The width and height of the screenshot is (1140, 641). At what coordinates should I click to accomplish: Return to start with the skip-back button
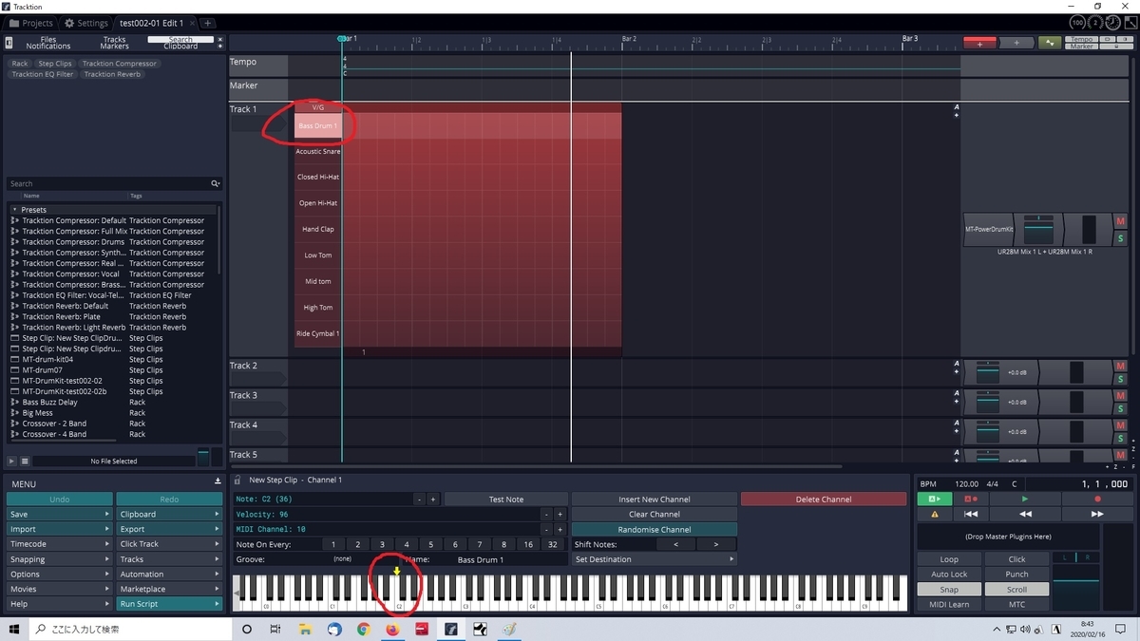point(971,514)
